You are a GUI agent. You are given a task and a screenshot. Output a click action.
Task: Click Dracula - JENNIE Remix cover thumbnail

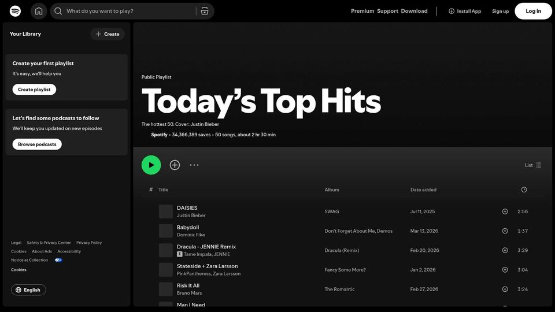(166, 250)
